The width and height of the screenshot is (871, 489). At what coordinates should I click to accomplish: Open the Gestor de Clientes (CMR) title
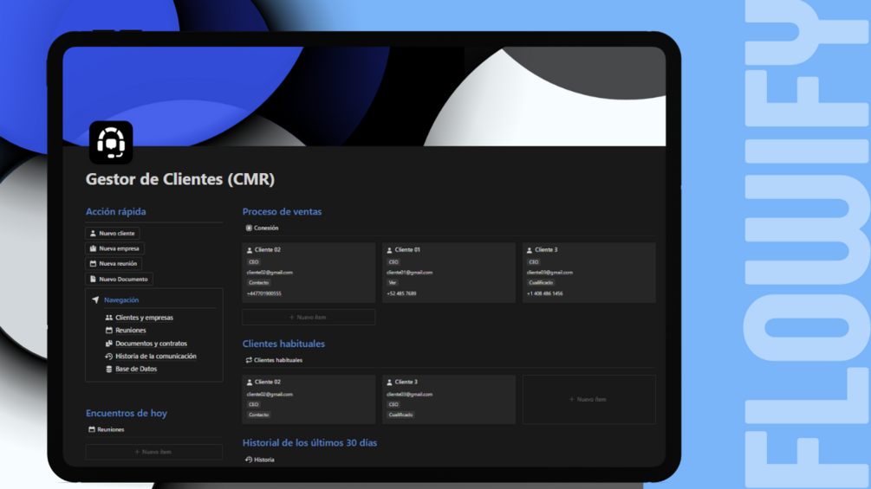(180, 179)
